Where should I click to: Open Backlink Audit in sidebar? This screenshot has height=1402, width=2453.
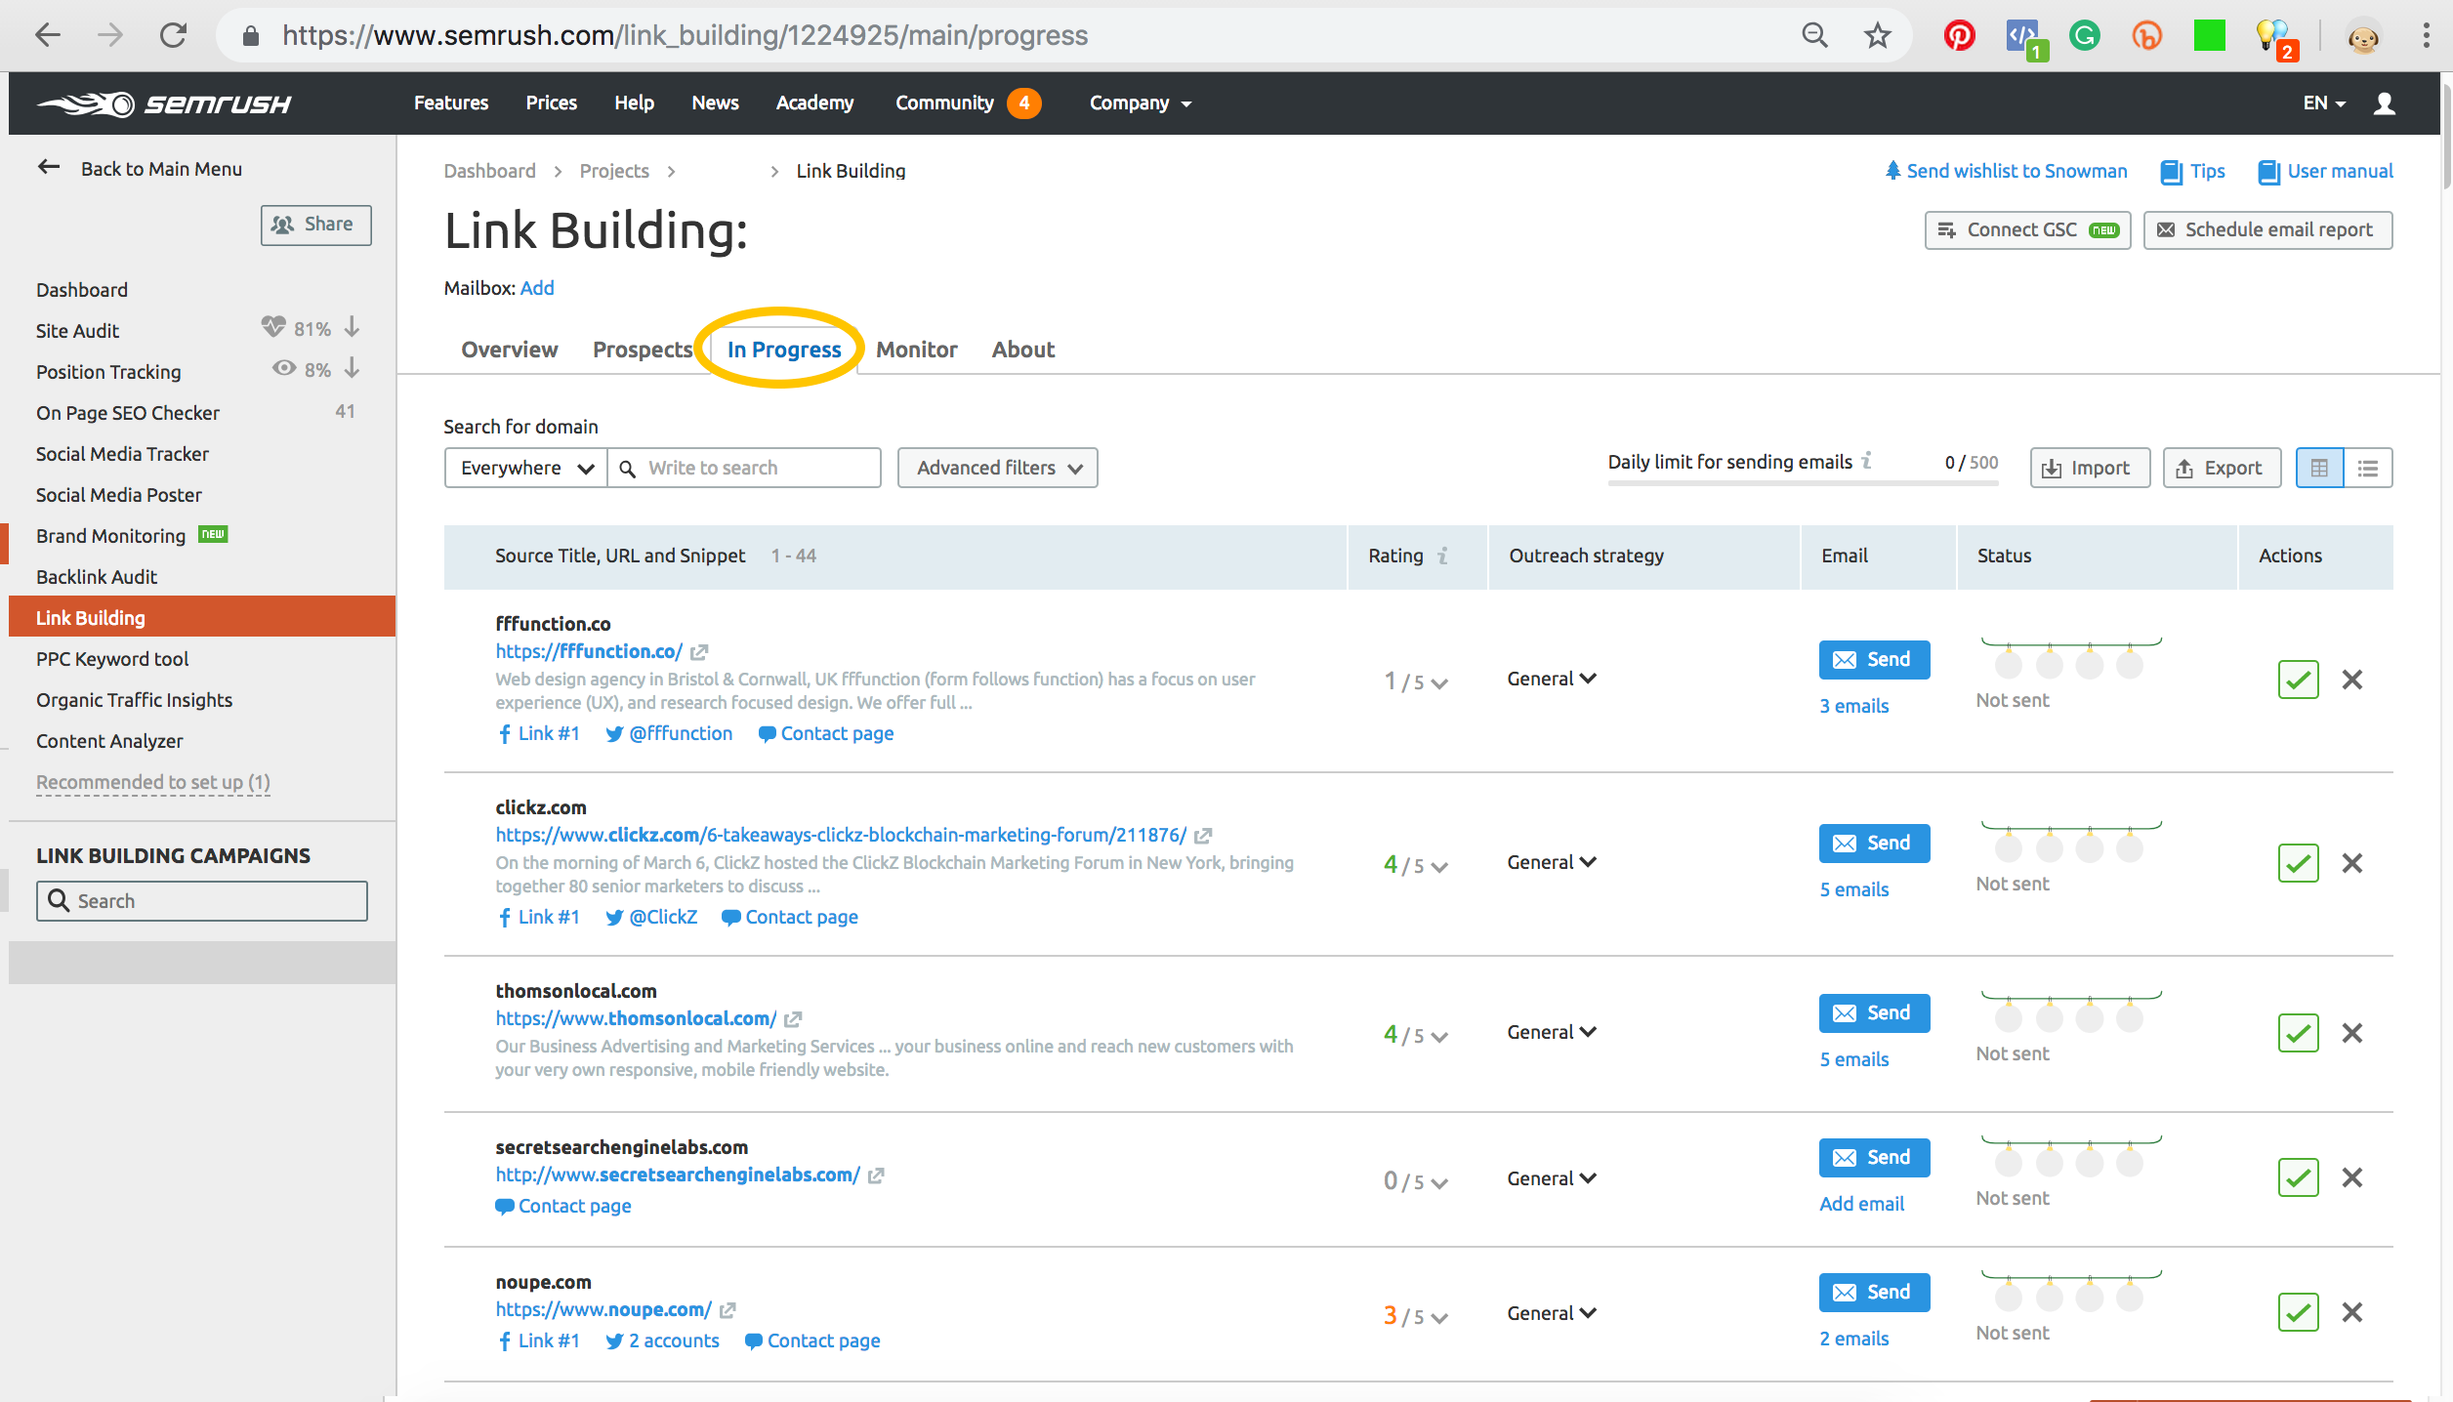(x=97, y=577)
